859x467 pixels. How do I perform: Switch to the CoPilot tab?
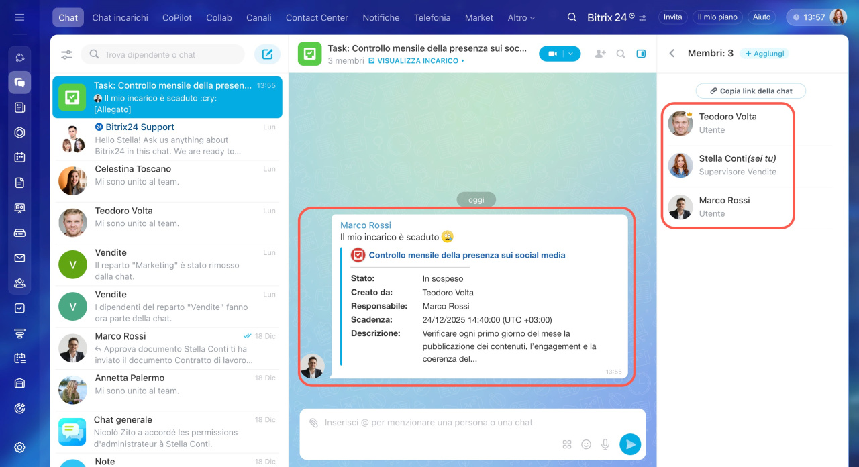(175, 18)
